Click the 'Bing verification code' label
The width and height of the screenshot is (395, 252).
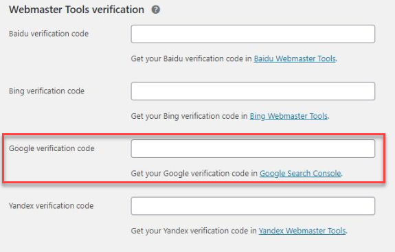pos(47,91)
